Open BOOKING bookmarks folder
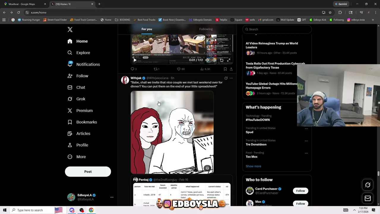The image size is (380, 214). (x=123, y=20)
